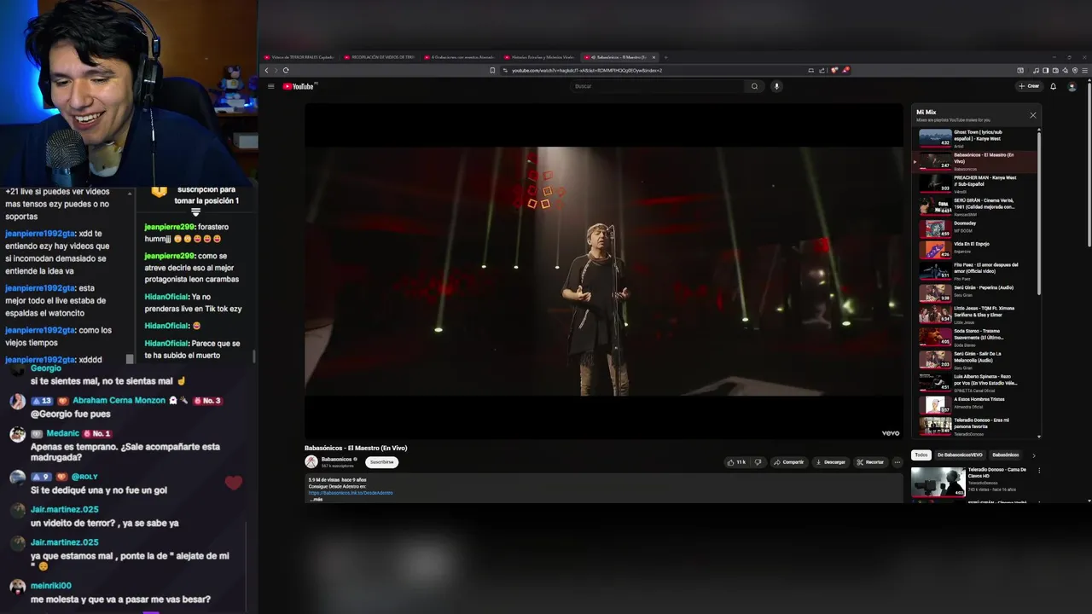This screenshot has height=614, width=1092.
Task: Play Doomsday by MF DOOM
Action: [976, 228]
